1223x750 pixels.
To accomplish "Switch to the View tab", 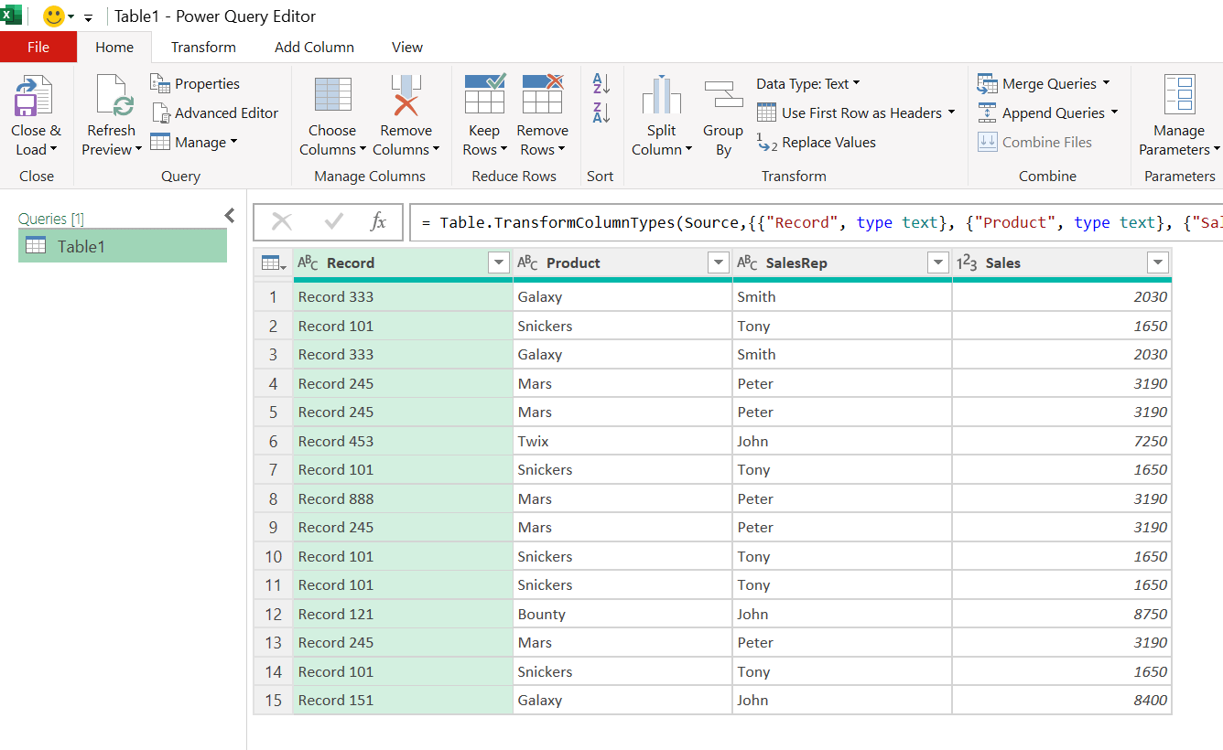I will (x=407, y=48).
